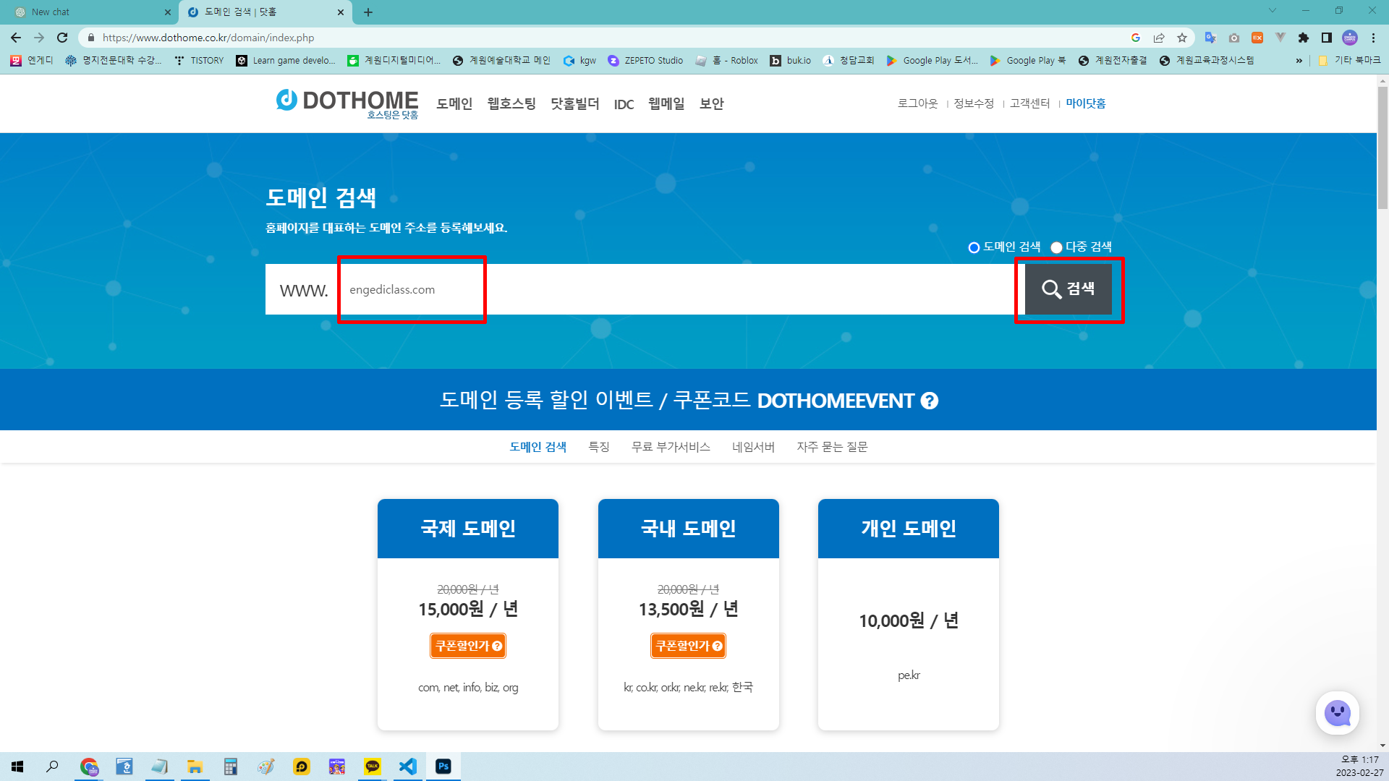
Task: Switch to the 네임서버 tab
Action: coord(752,447)
